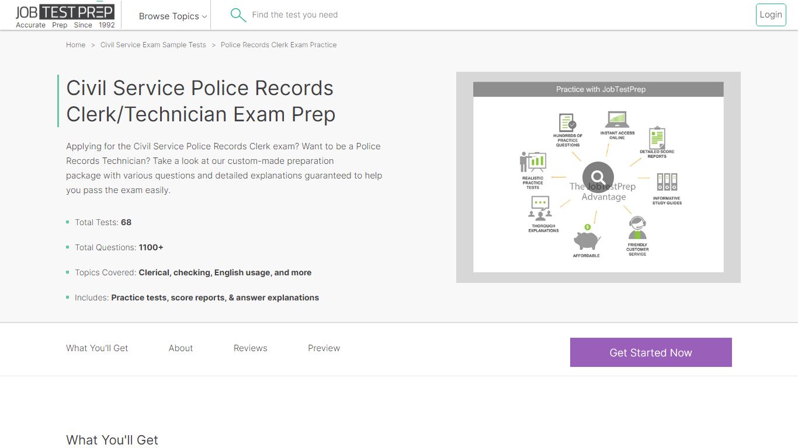Click the Thorough Explanations chat icon

click(x=540, y=208)
